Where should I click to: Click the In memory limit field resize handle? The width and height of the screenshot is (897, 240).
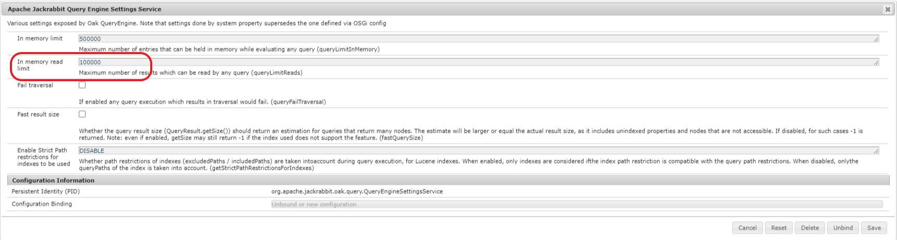tap(876, 39)
